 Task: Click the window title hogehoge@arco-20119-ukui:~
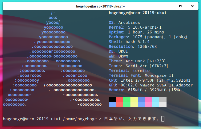click(x=100, y=6)
